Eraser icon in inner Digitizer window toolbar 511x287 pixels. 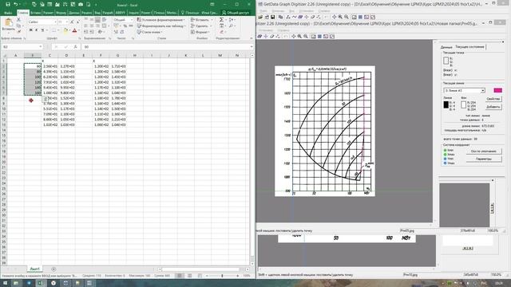pyautogui.click(x=271, y=37)
